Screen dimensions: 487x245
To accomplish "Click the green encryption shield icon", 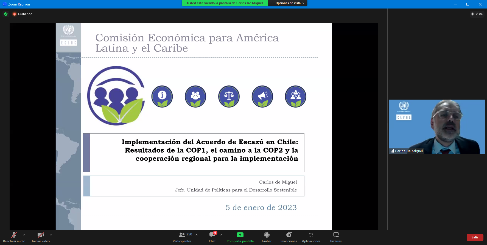I will pos(6,14).
